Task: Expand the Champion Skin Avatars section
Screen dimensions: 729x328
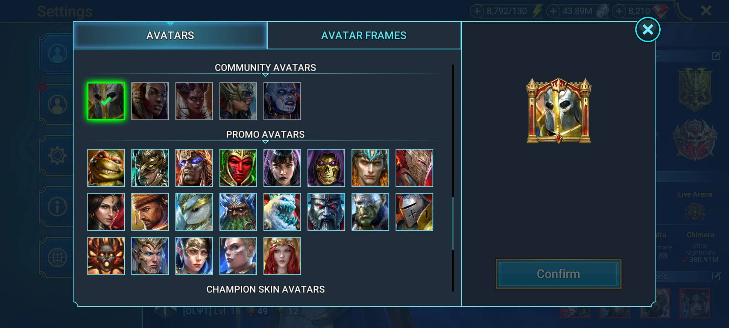Action: pyautogui.click(x=265, y=289)
